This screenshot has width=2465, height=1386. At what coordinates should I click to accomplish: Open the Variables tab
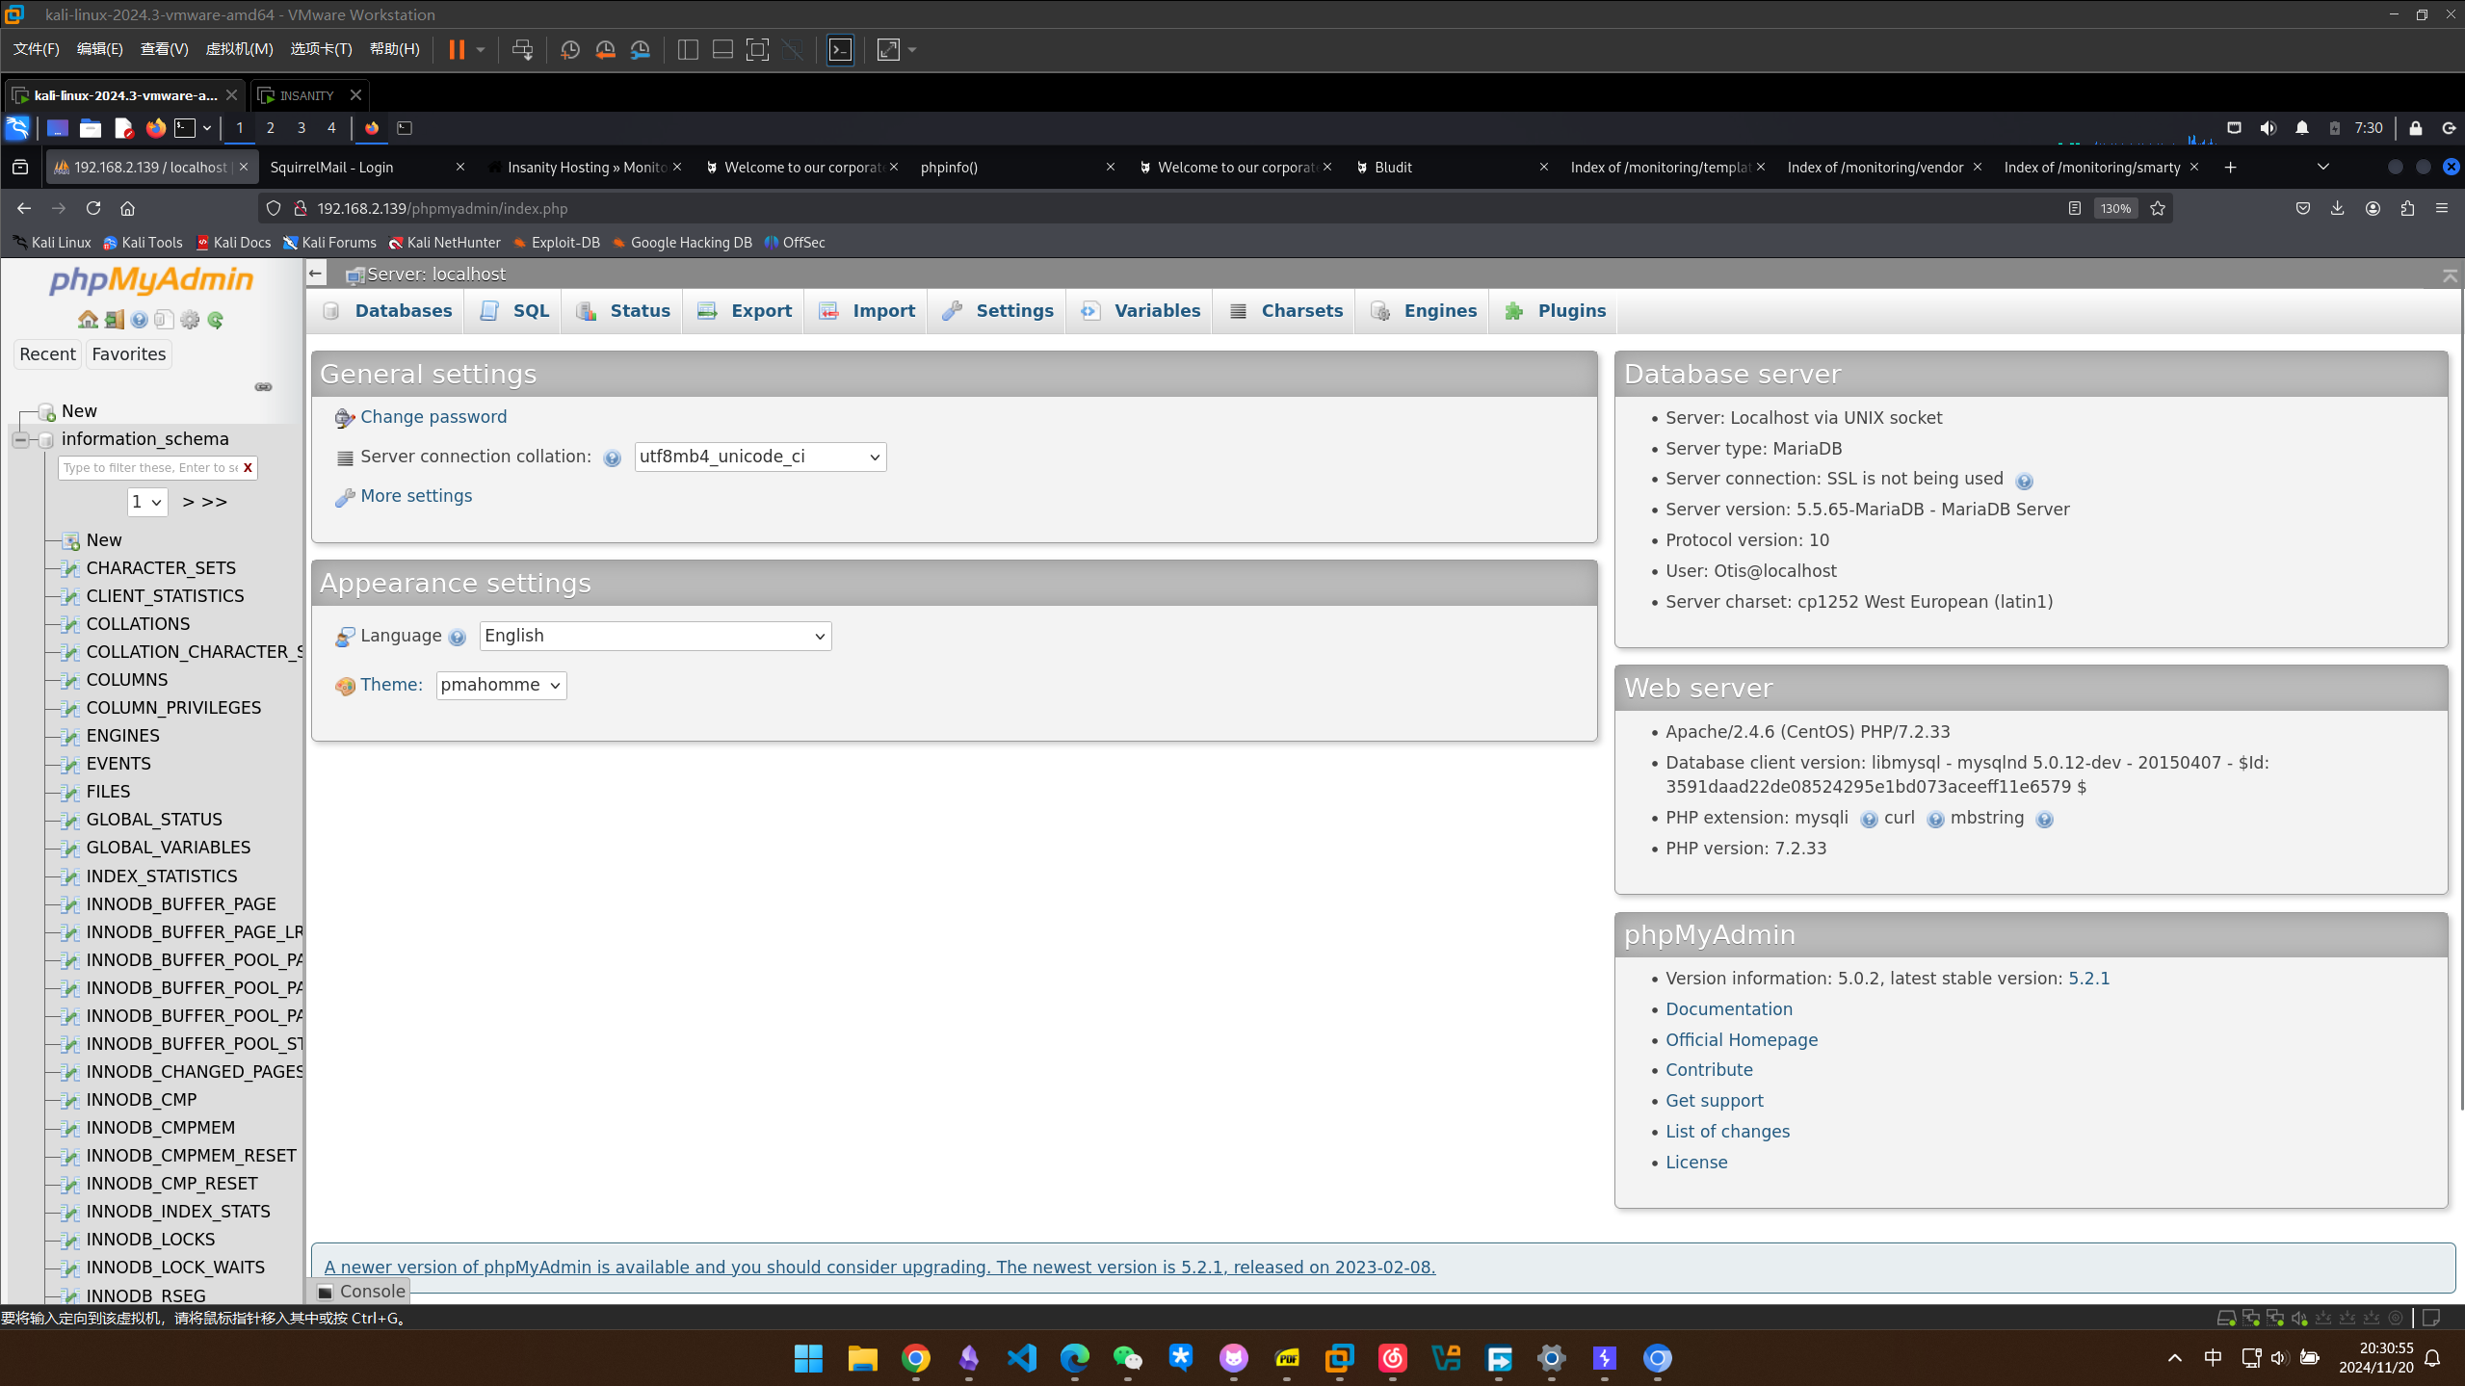pyautogui.click(x=1156, y=311)
